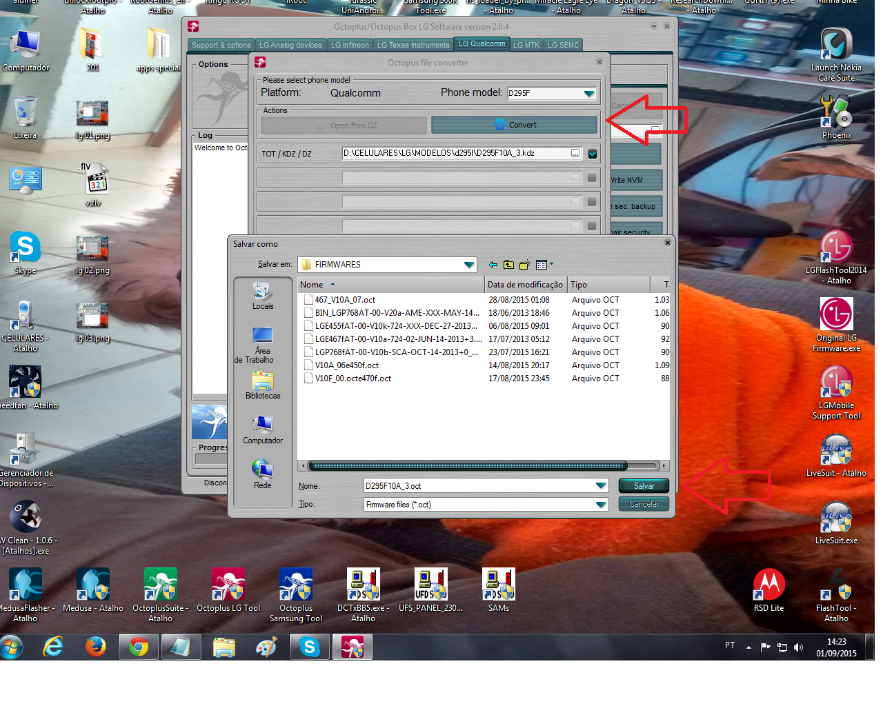The image size is (883, 706).
Task: Sort files by Nome column header
Action: pyautogui.click(x=391, y=285)
